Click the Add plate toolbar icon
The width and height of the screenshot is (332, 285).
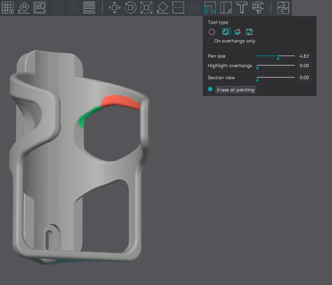tap(8, 8)
